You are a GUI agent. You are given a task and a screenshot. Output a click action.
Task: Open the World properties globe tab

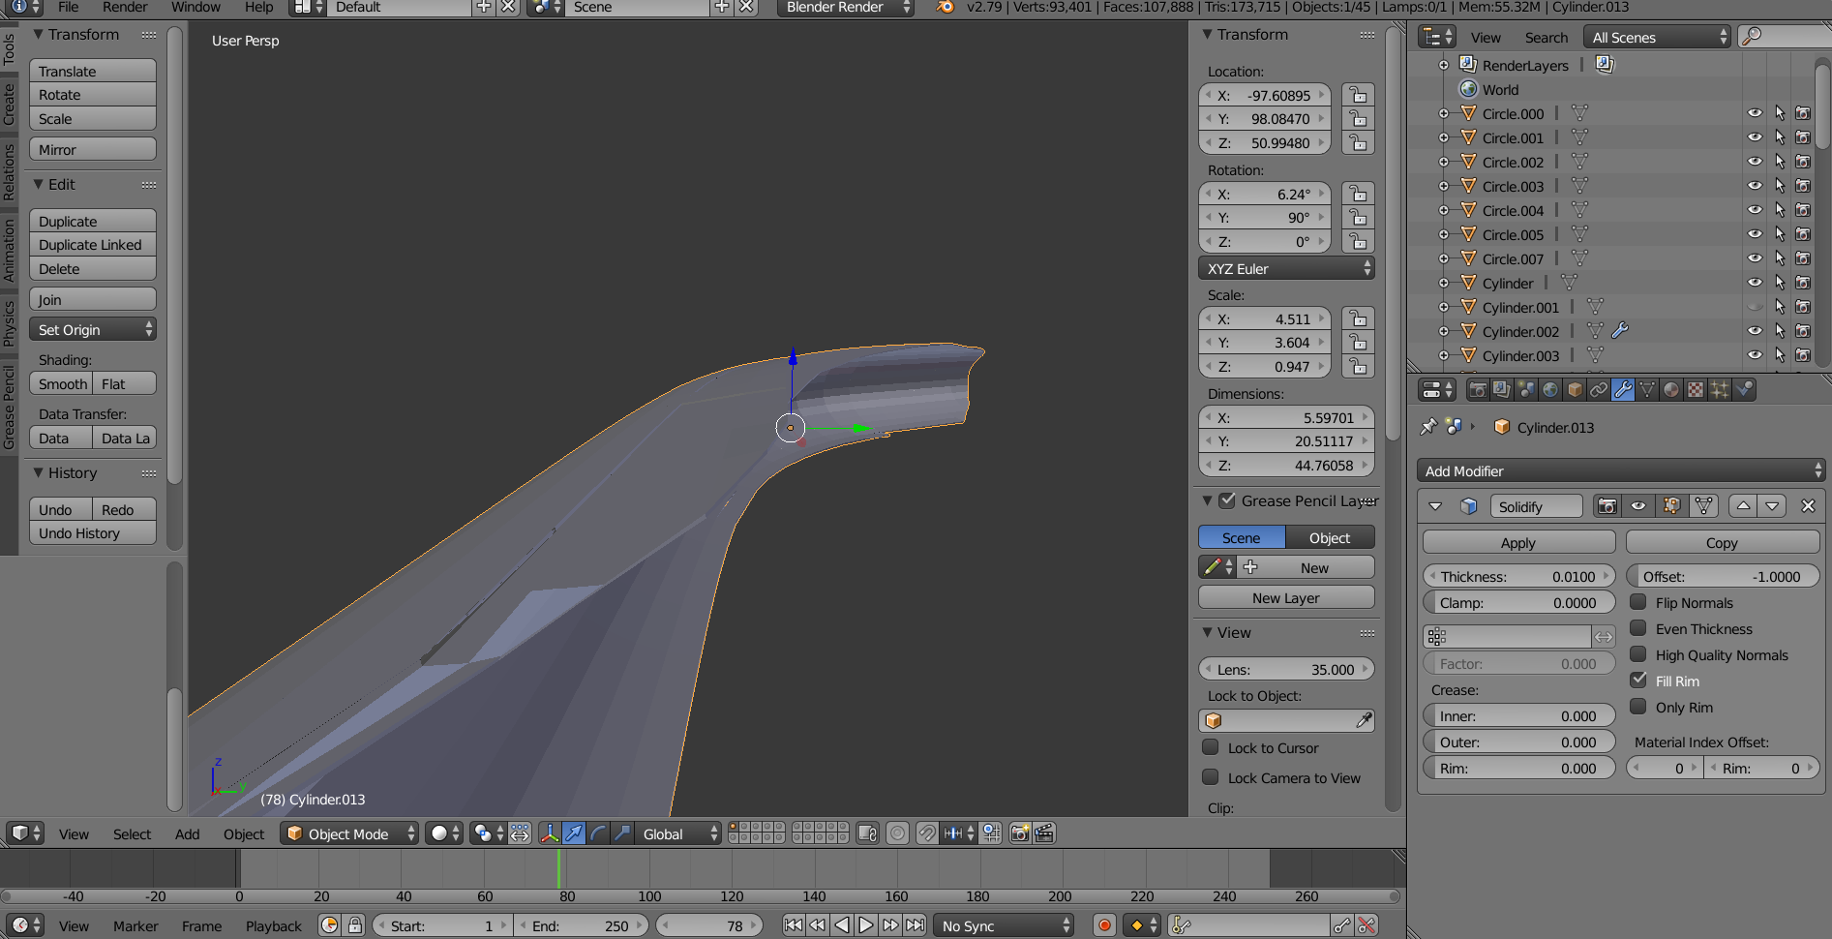click(x=1550, y=389)
